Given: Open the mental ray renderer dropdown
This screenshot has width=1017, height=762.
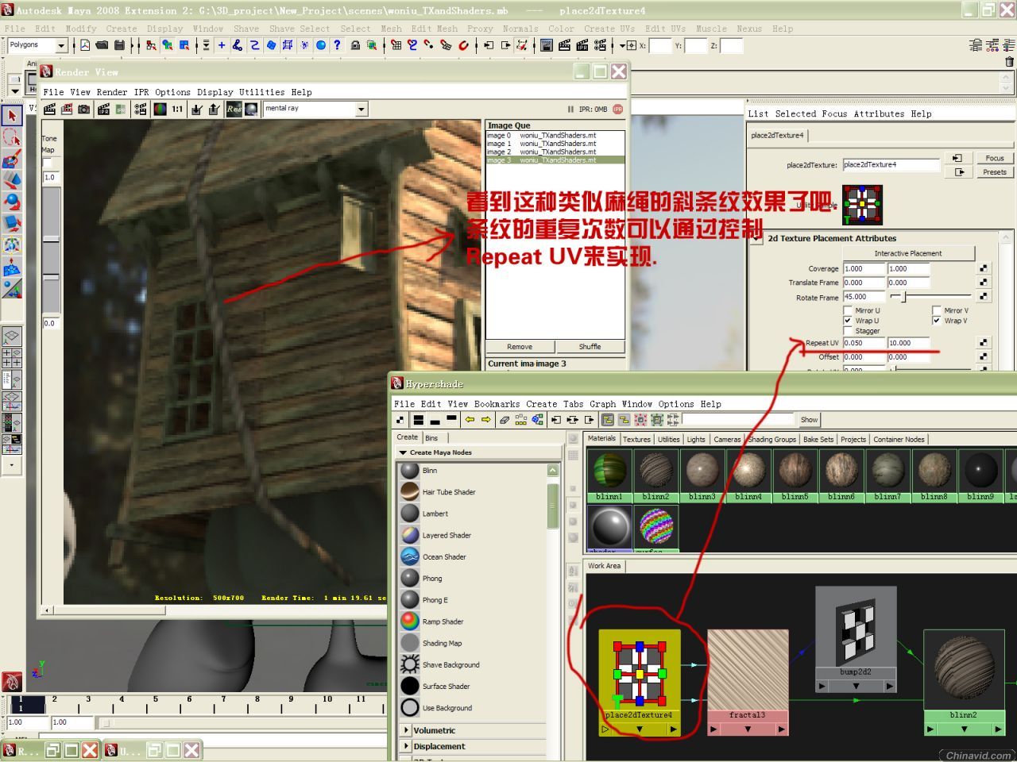Looking at the screenshot, I should [362, 109].
